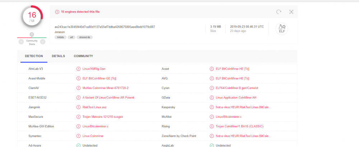The height and width of the screenshot is (147, 359).
Task: Click the ELF file type icon
Action: [x=281, y=29]
